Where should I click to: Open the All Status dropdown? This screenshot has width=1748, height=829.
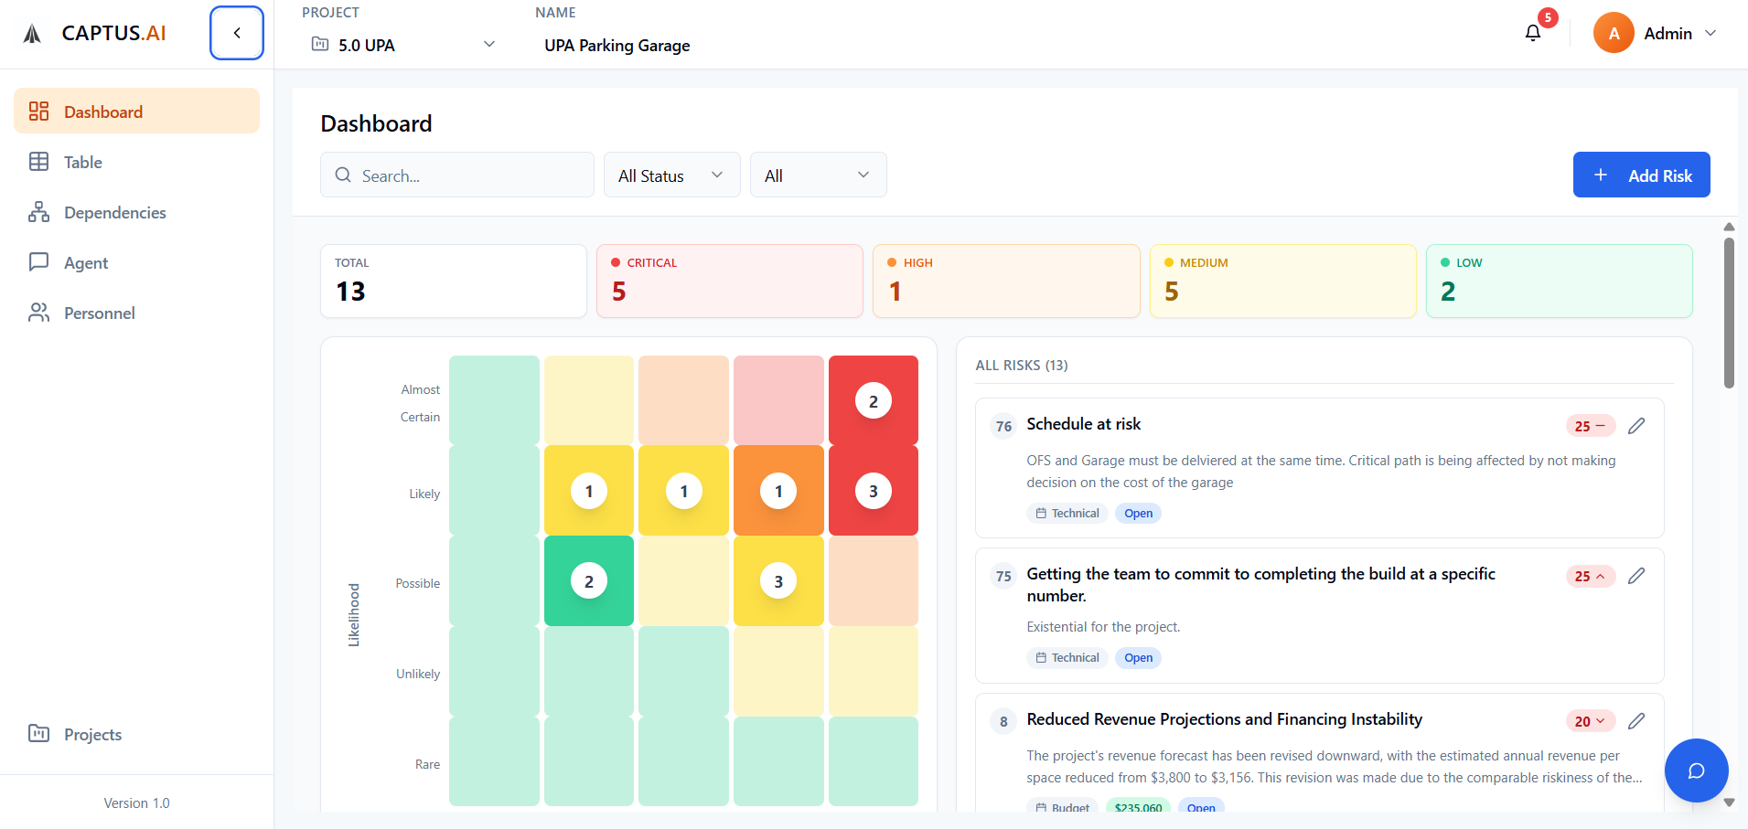[x=671, y=175]
